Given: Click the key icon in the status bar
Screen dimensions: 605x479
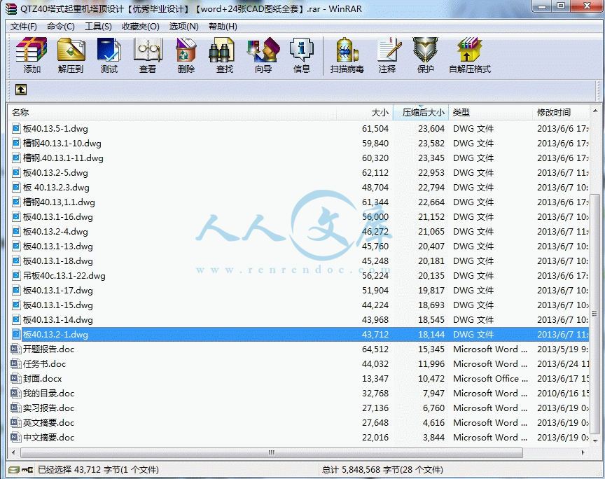Looking at the screenshot, I should tap(27, 470).
